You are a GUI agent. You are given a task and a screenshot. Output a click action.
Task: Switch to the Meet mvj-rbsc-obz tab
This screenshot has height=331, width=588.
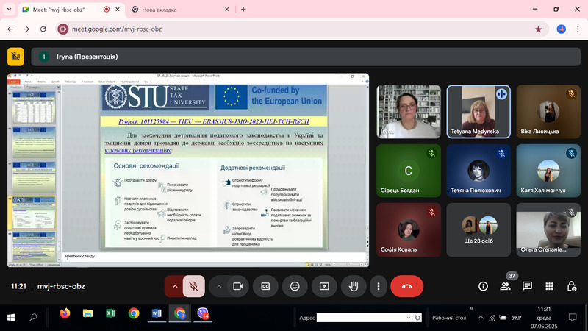click(x=60, y=10)
